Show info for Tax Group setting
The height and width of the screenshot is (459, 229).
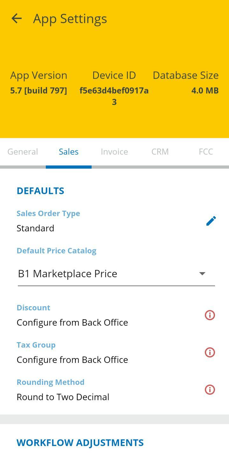(210, 352)
